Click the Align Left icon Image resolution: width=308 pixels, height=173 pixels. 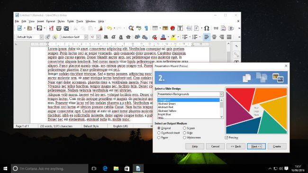coord(207,37)
